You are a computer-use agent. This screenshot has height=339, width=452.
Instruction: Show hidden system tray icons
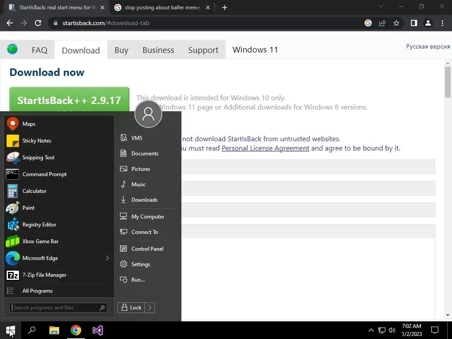click(371, 330)
